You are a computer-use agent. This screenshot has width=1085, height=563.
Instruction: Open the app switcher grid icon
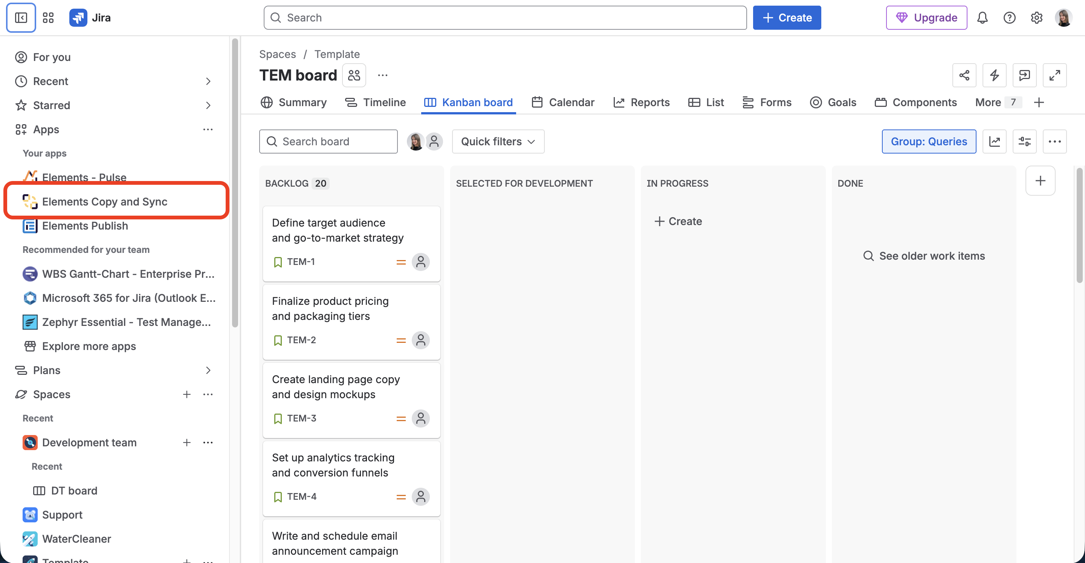click(x=49, y=18)
